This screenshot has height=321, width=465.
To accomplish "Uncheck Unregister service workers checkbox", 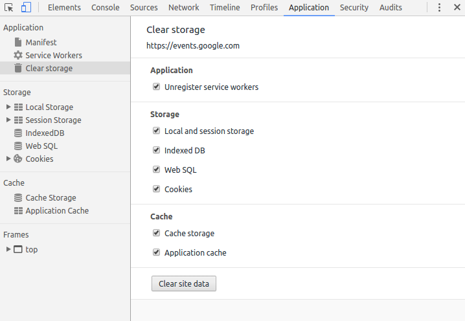I will coord(156,87).
